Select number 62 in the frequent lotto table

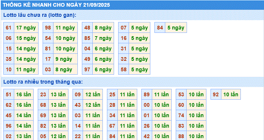point(9,105)
